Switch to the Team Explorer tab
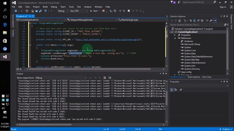 [194, 77]
